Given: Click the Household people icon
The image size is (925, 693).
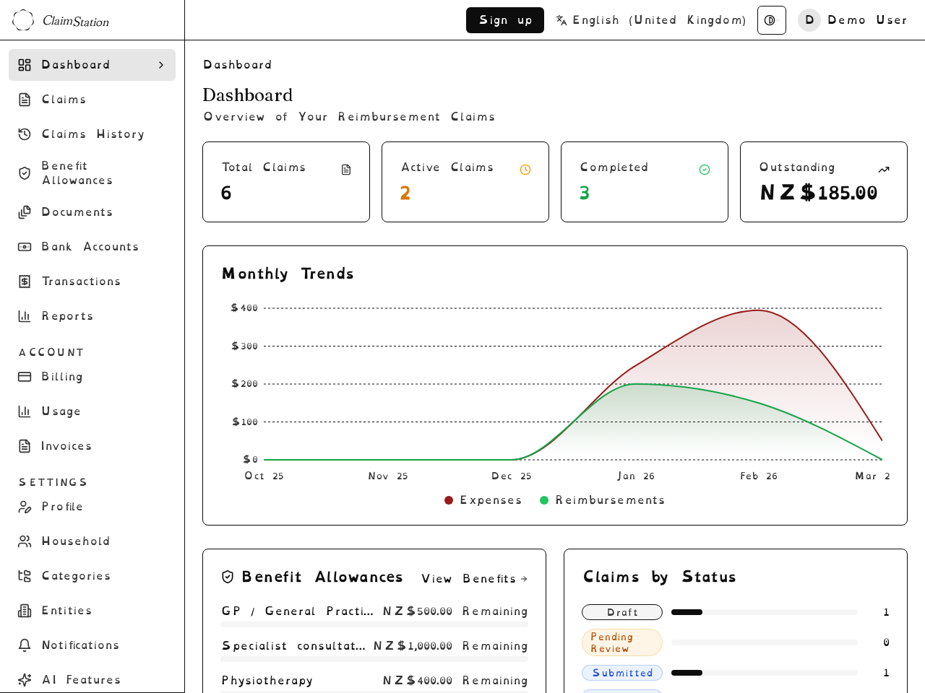Looking at the screenshot, I should pos(25,541).
